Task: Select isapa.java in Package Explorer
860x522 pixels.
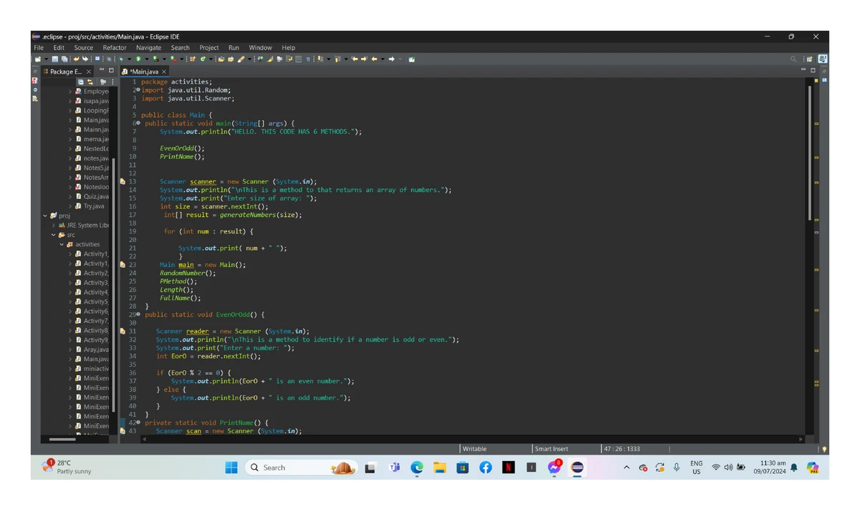Action: pos(92,101)
